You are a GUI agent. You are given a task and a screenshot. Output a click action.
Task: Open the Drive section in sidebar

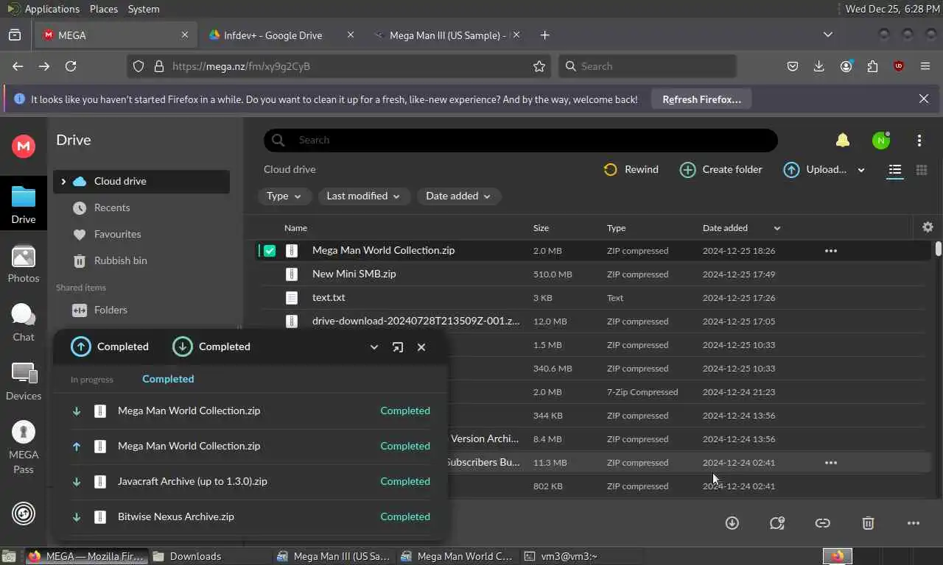(x=24, y=205)
